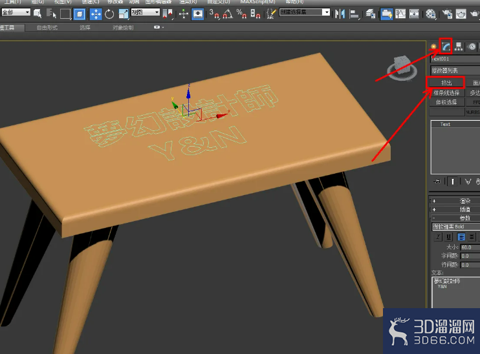The width and height of the screenshot is (480, 354).
Task: Click the 大小 size field
Action: click(x=470, y=247)
